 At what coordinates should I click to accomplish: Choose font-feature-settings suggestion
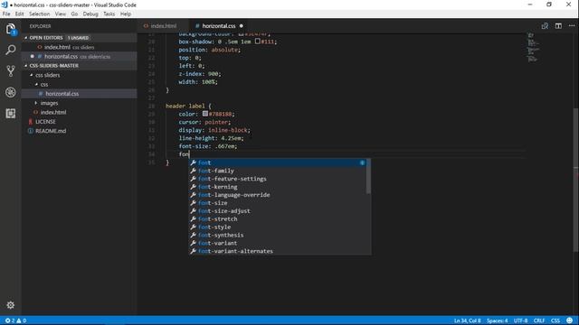point(278,179)
